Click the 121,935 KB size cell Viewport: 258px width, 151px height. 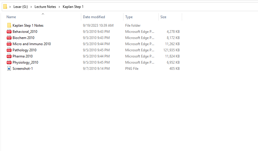click(x=172, y=50)
